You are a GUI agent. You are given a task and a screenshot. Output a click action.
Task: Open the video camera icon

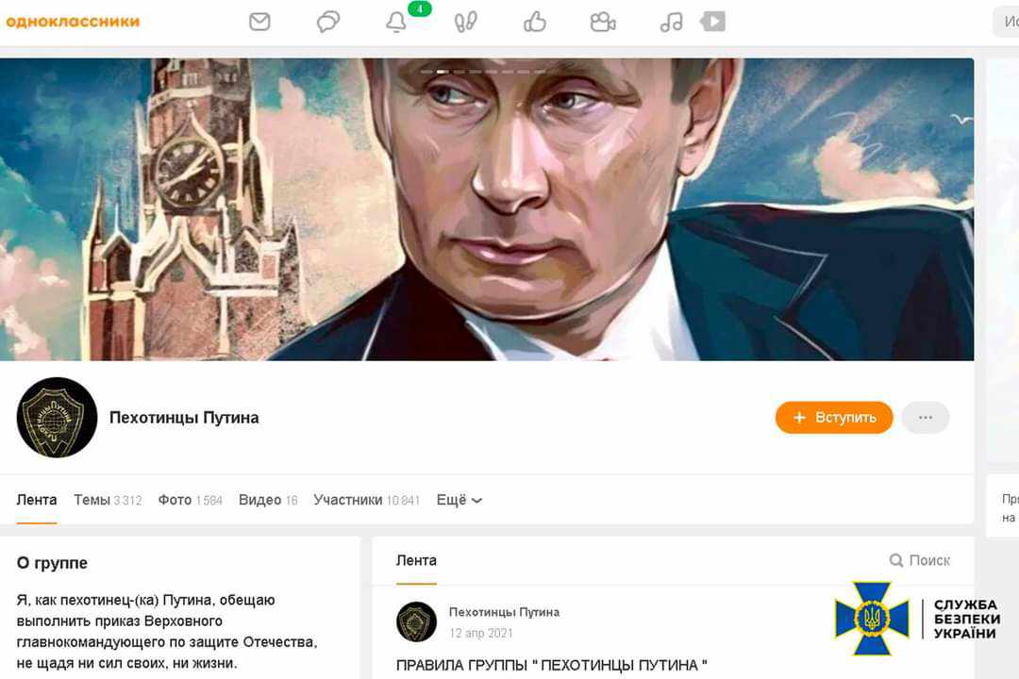[x=602, y=22]
